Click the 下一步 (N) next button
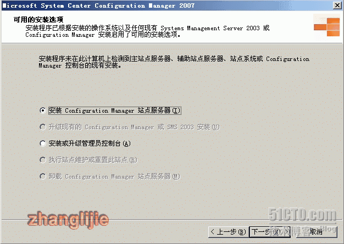The image size is (344, 244). coord(270,232)
